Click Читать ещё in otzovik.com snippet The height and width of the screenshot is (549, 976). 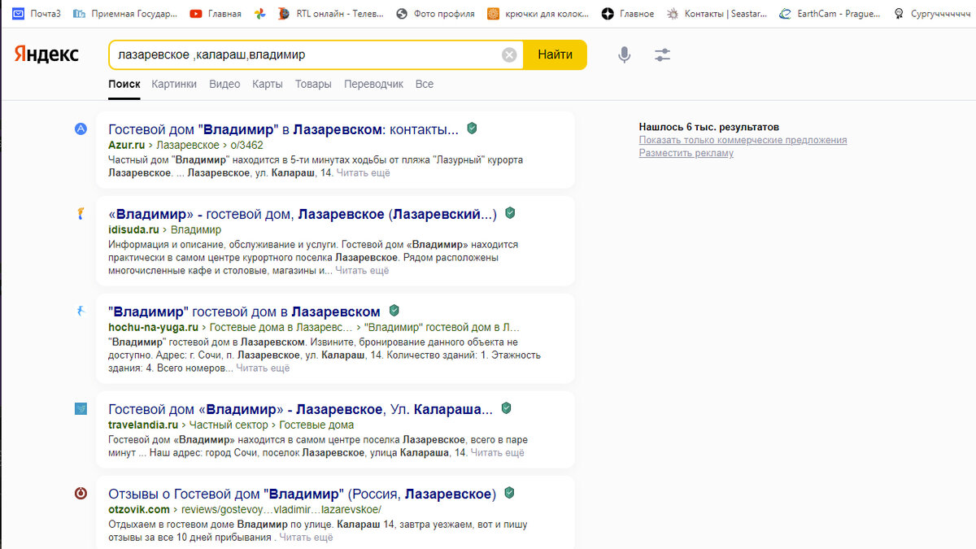coord(306,537)
